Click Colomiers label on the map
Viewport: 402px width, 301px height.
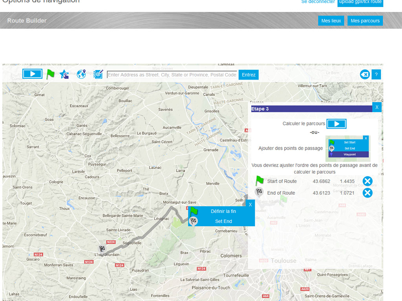[x=231, y=256]
